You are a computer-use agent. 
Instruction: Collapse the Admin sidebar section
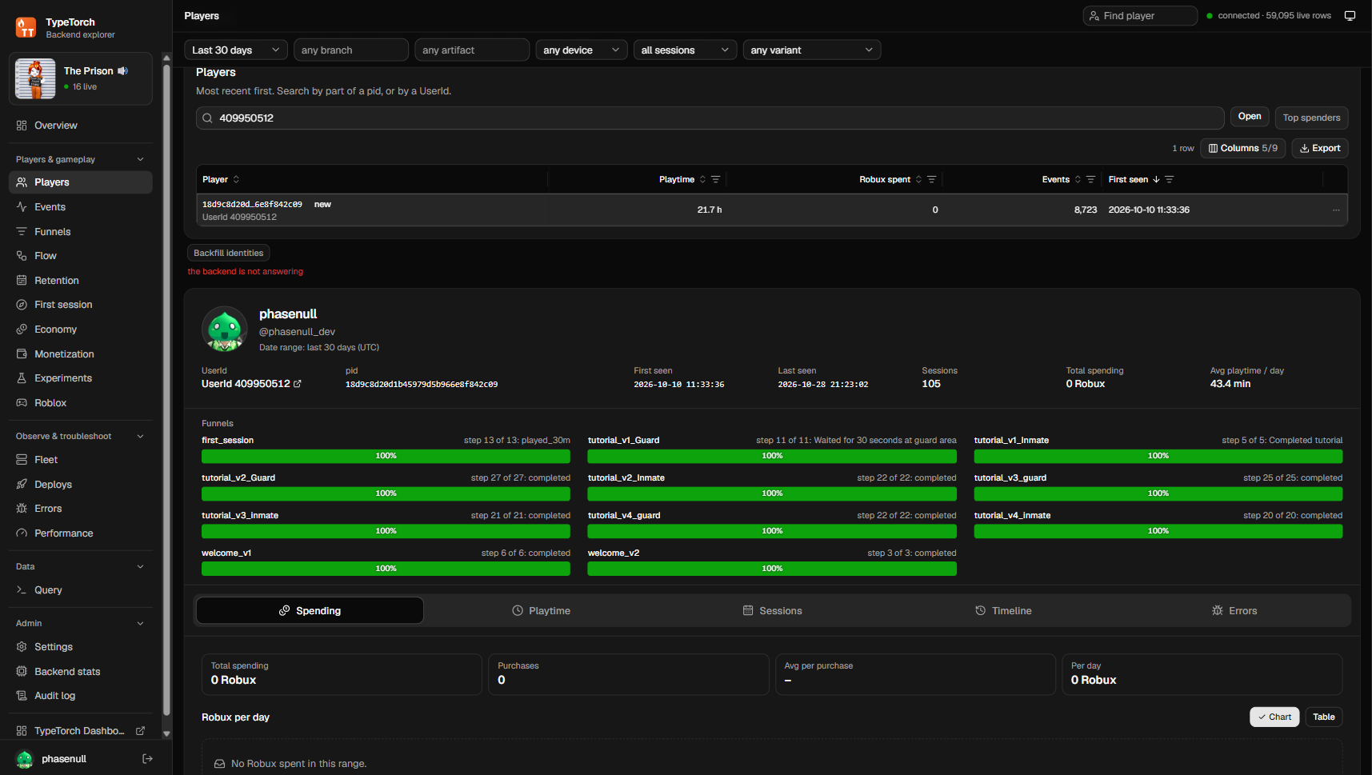click(80, 624)
